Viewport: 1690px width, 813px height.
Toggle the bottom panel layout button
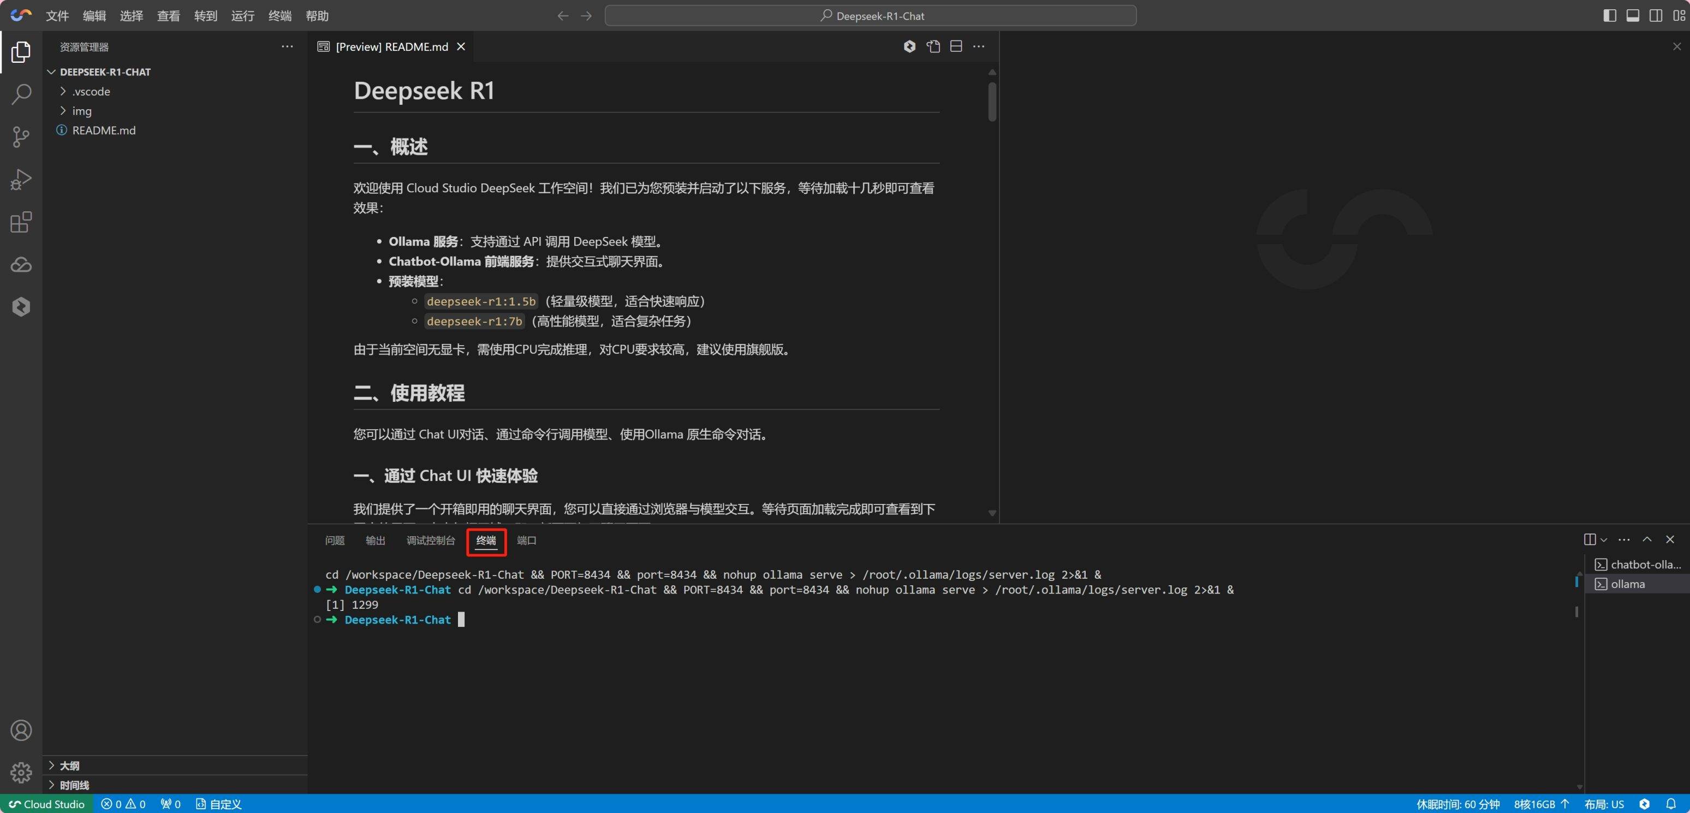point(1633,16)
